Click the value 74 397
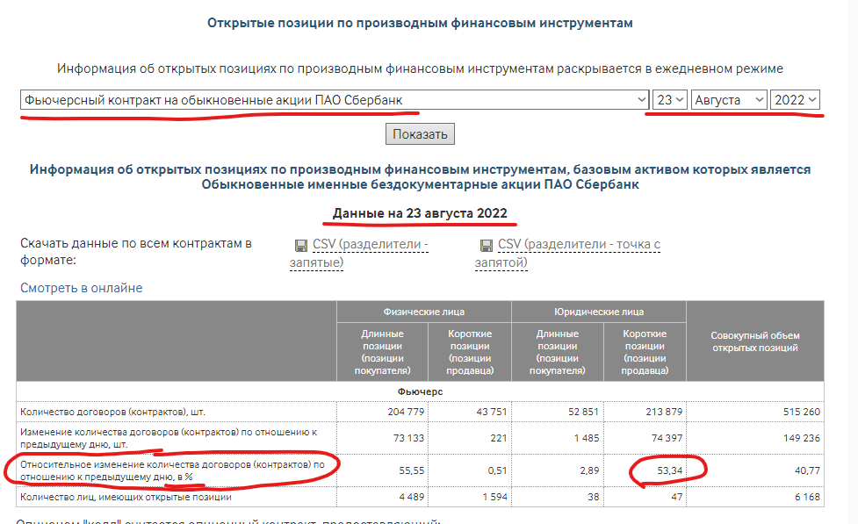Screen dimensions: 858x524 pos(667,438)
